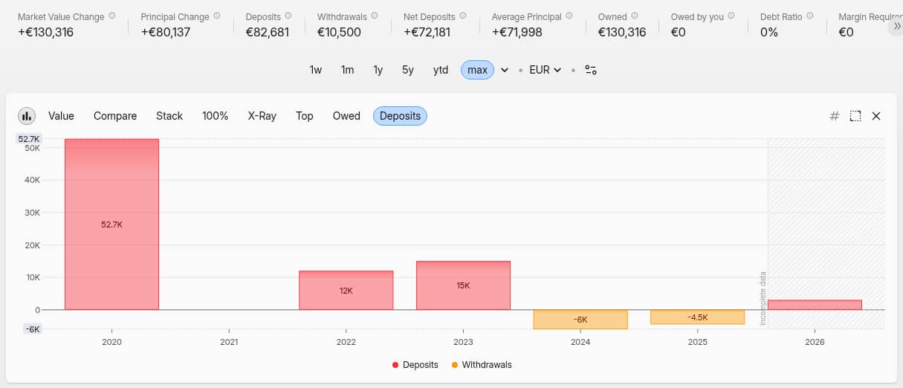Viewport: 903px width, 388px height.
Task: Select the 1w time range
Action: [x=316, y=70]
